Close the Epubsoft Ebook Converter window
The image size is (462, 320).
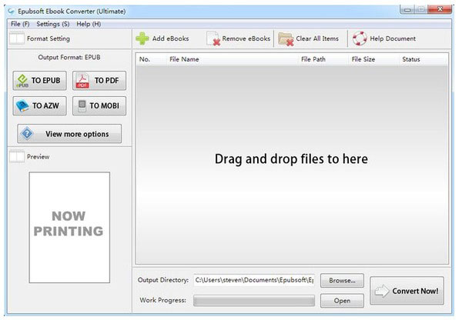tap(440, 9)
